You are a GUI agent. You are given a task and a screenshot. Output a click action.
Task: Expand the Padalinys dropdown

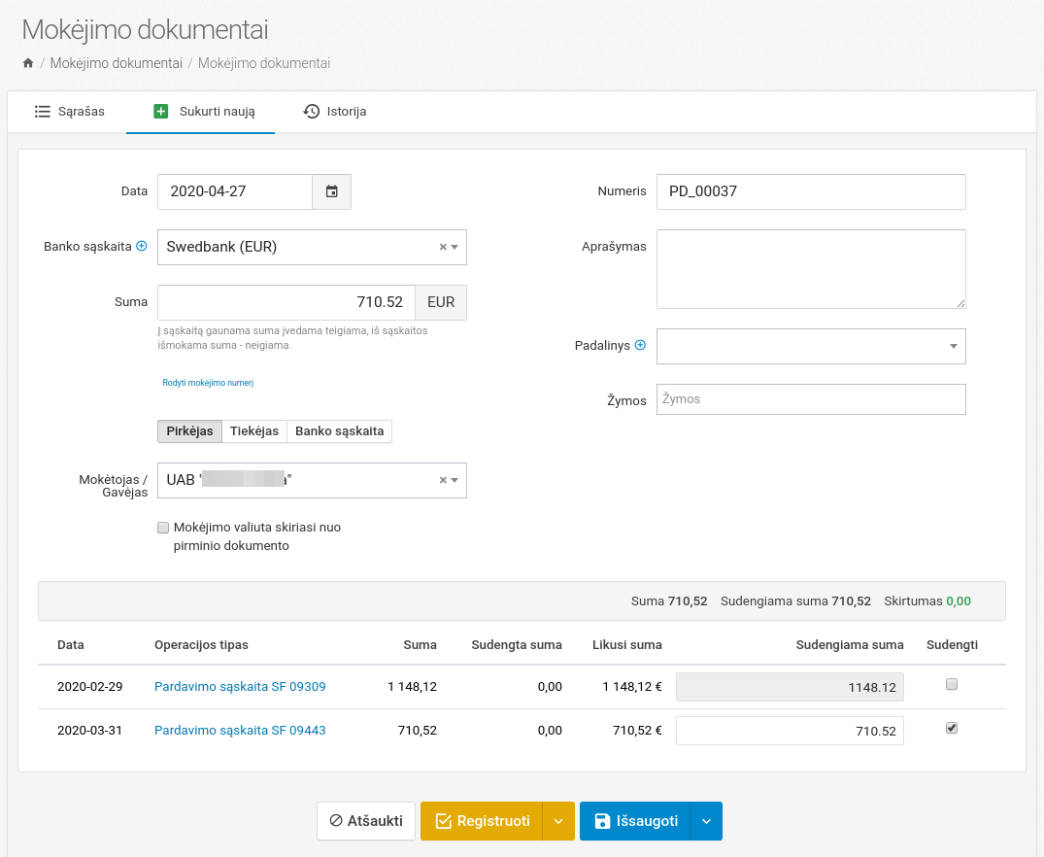tap(953, 346)
